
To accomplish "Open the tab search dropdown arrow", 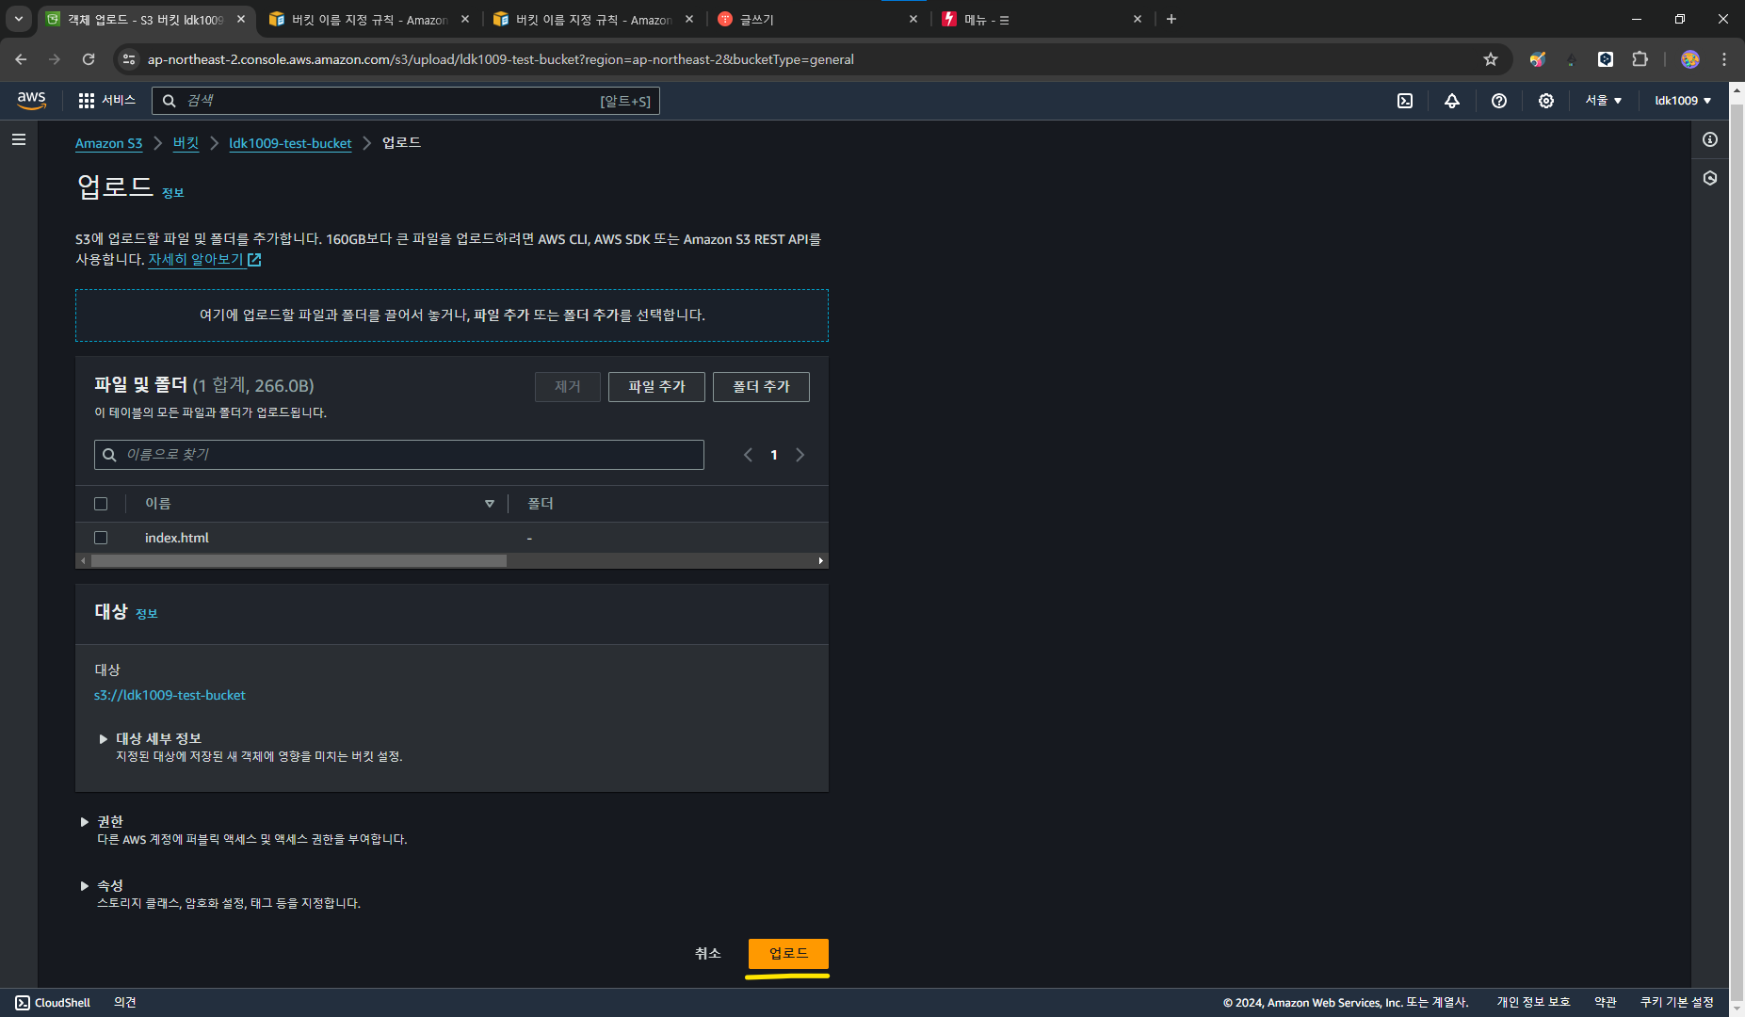I will 18,19.
